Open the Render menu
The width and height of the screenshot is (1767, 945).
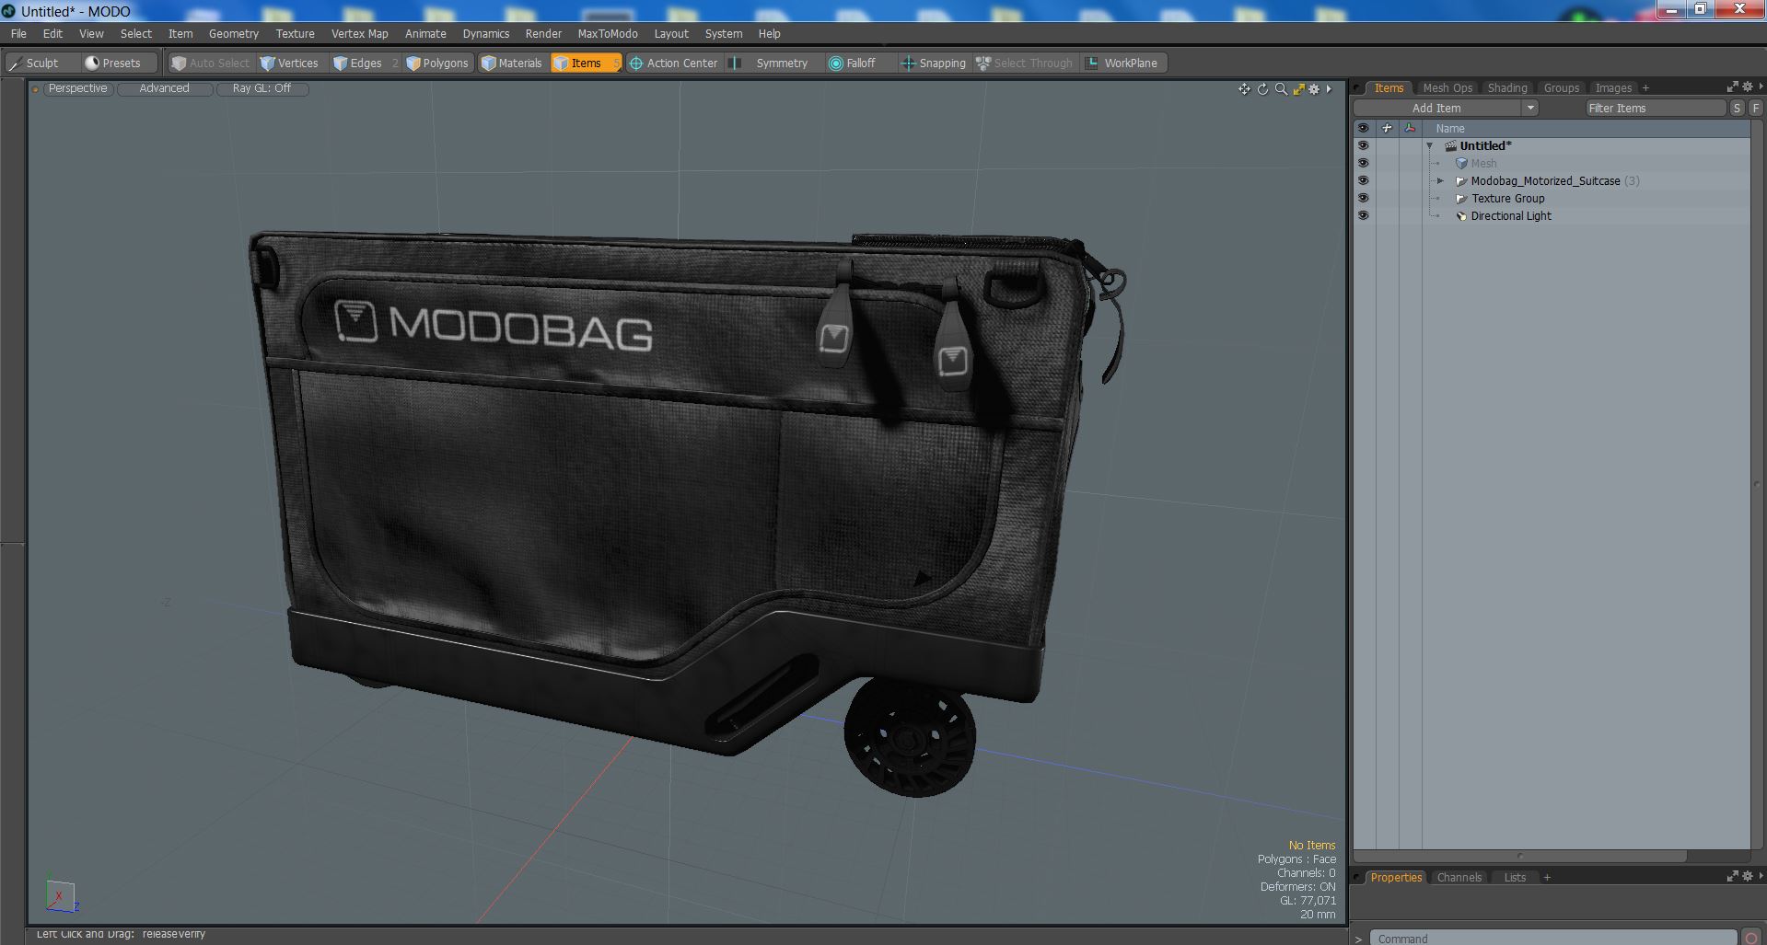pos(543,33)
